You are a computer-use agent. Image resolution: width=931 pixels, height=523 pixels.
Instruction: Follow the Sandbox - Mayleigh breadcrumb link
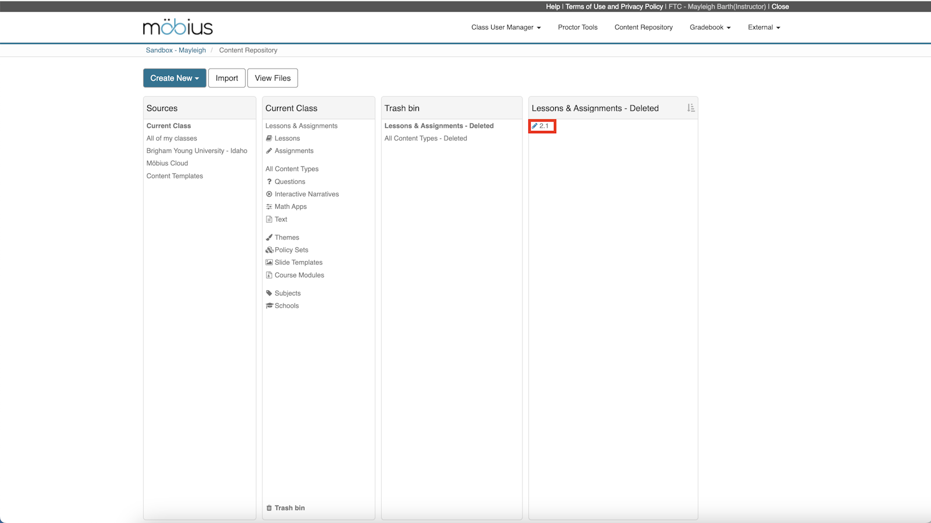(x=176, y=51)
